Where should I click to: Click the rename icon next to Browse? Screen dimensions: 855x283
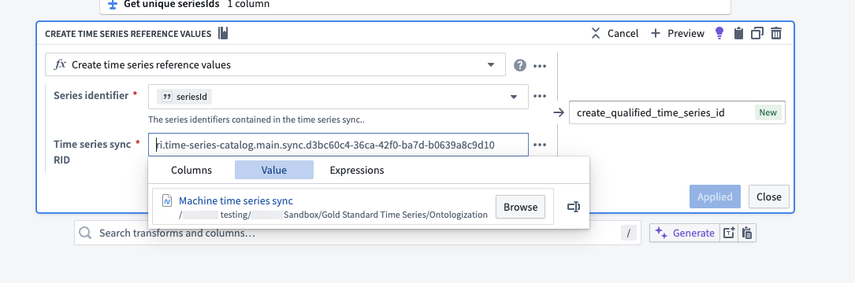point(573,207)
